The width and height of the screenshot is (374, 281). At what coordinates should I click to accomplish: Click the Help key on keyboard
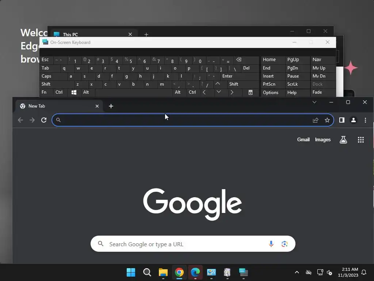pos(297,92)
